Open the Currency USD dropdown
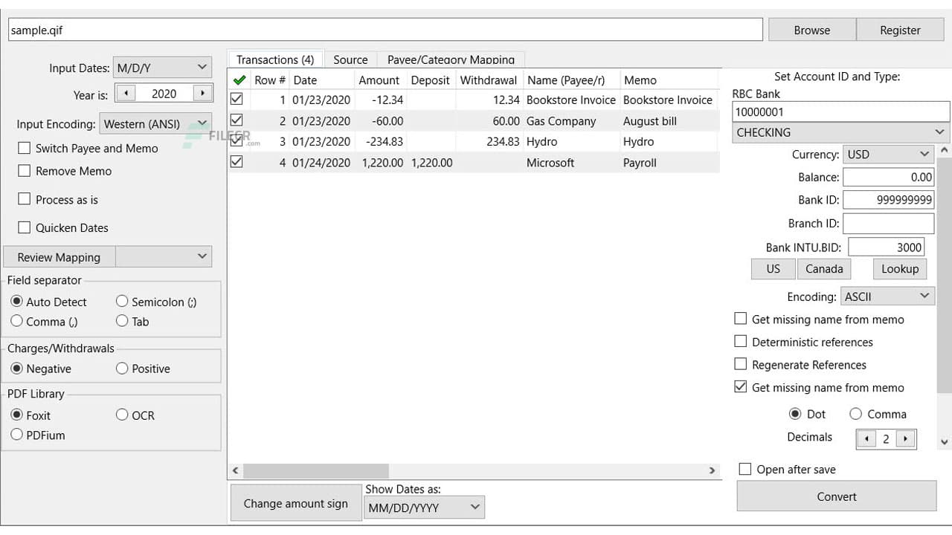This screenshot has height=535, width=952. pos(888,154)
